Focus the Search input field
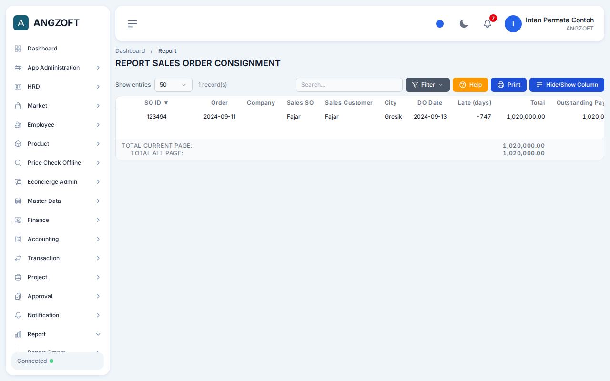 pyautogui.click(x=349, y=85)
